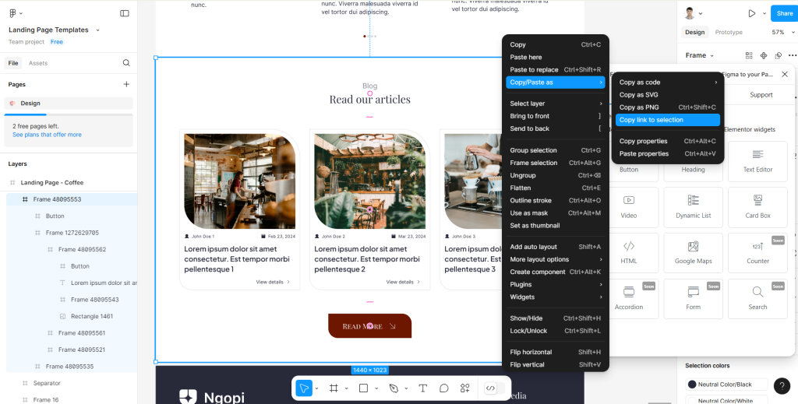The width and height of the screenshot is (798, 404).
Task: Close the plugin panel with X
Action: tap(785, 74)
